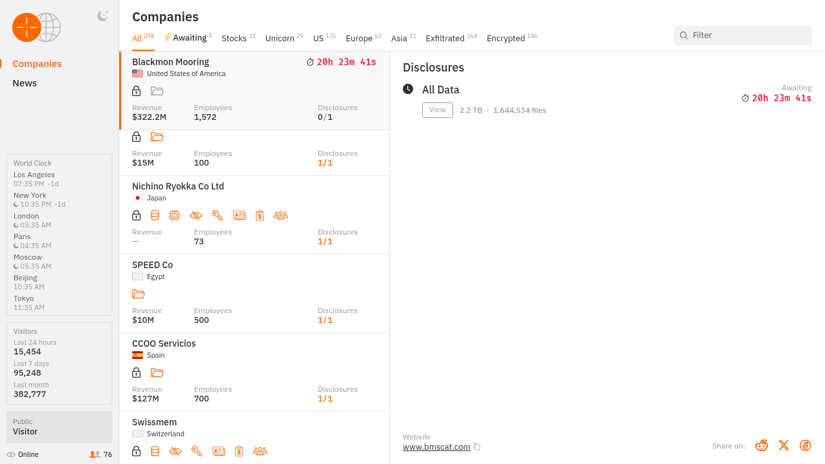
Task: Open the www.bmscat.com website link
Action: [436, 447]
